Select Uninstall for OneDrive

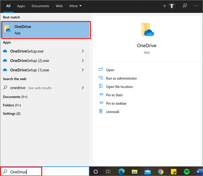click(113, 112)
